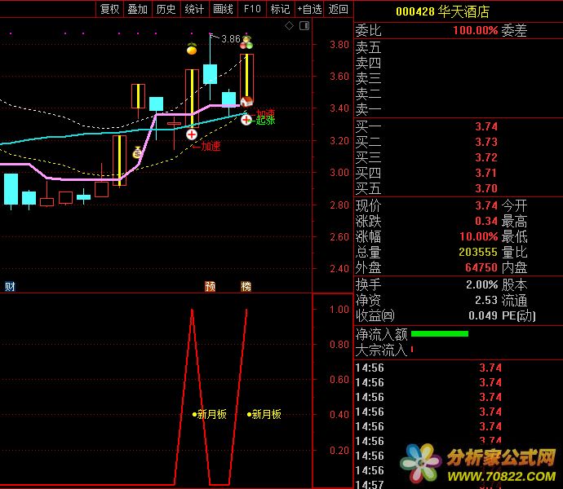Click the 3.86 high price label
This screenshot has width=563, height=489.
point(231,39)
